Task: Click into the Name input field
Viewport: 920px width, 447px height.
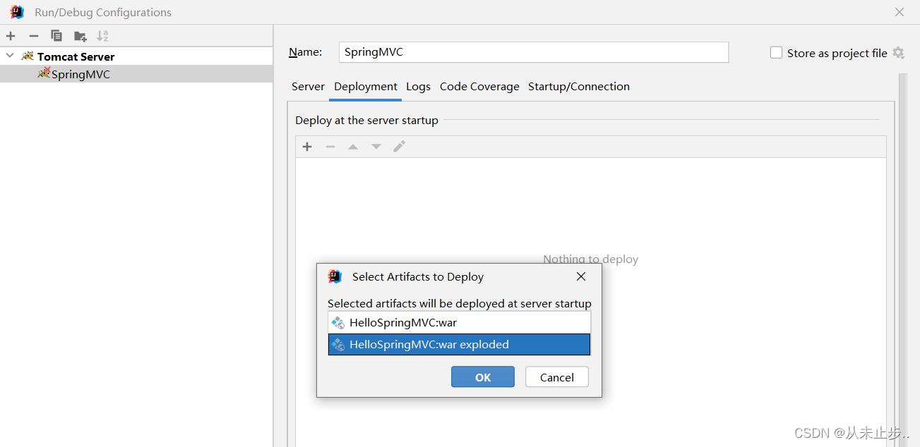Action: point(534,52)
